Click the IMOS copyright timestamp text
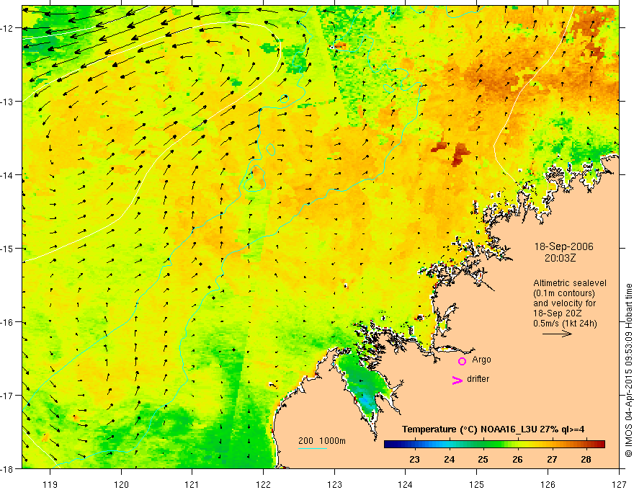 [628, 370]
